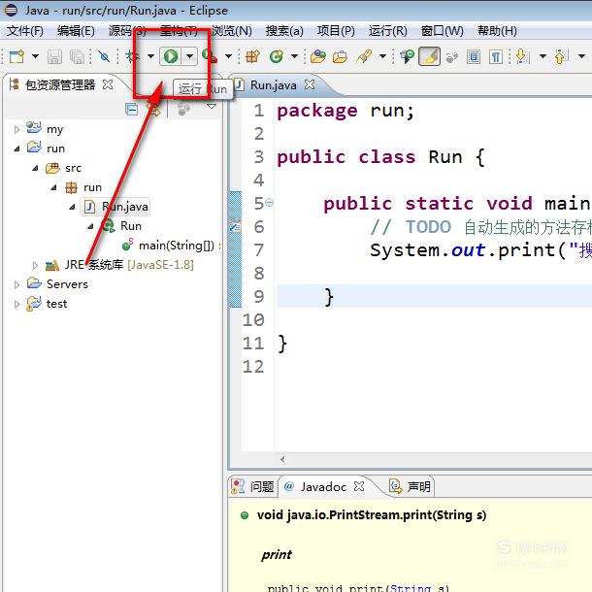This screenshot has width=592, height=592.
Task: Open the 项目(P) menu
Action: 336,31
